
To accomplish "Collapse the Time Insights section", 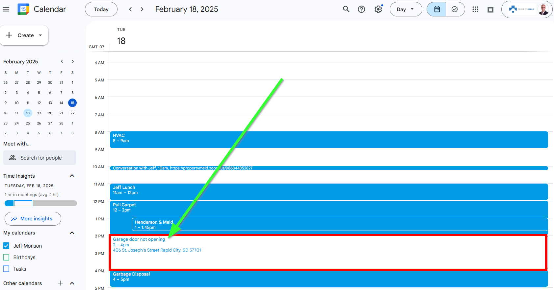I will click(72, 176).
